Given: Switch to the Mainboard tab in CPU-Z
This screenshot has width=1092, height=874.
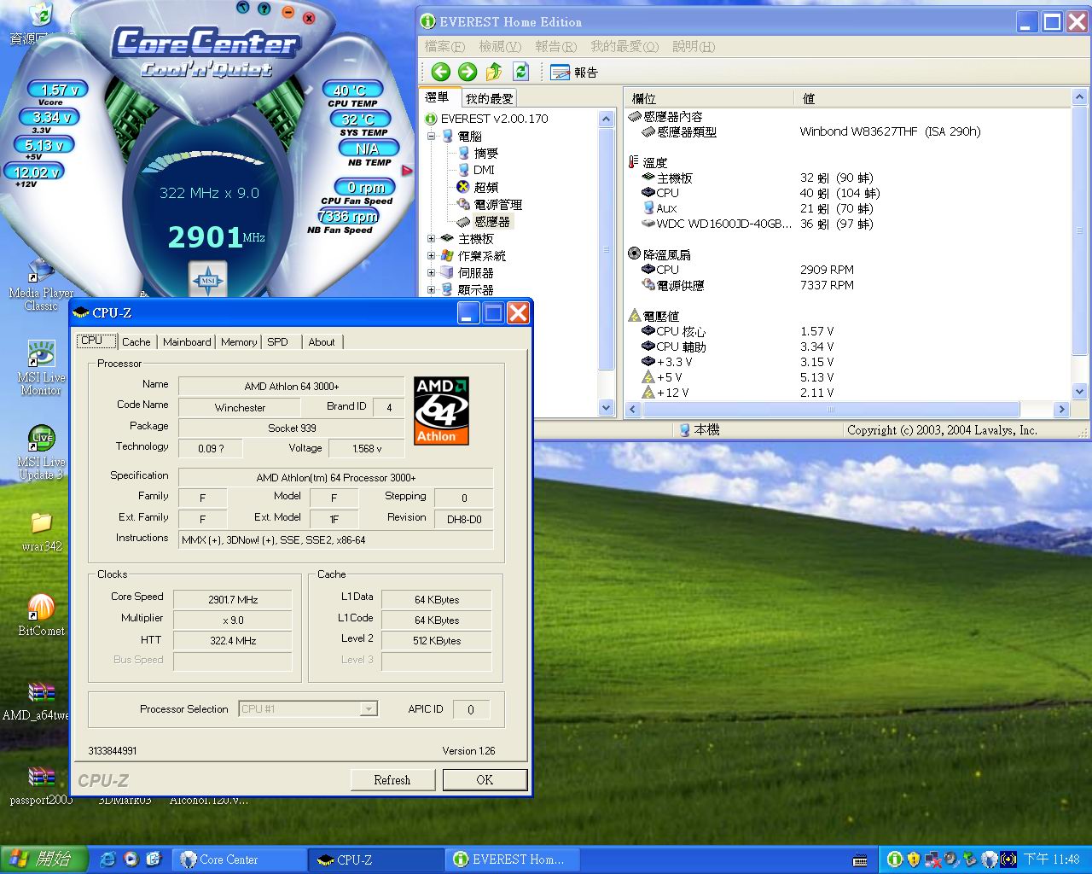Looking at the screenshot, I should pyautogui.click(x=187, y=342).
